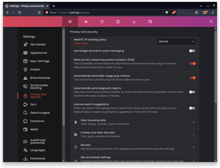Click the New Tab Page sidebar icon
The width and height of the screenshot is (220, 168).
click(25, 61)
